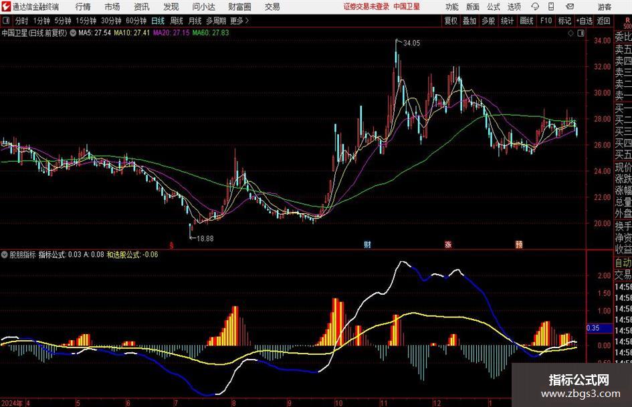Click the 多股 multi-stock toolbar button
This screenshot has height=407, width=632.
(x=488, y=21)
